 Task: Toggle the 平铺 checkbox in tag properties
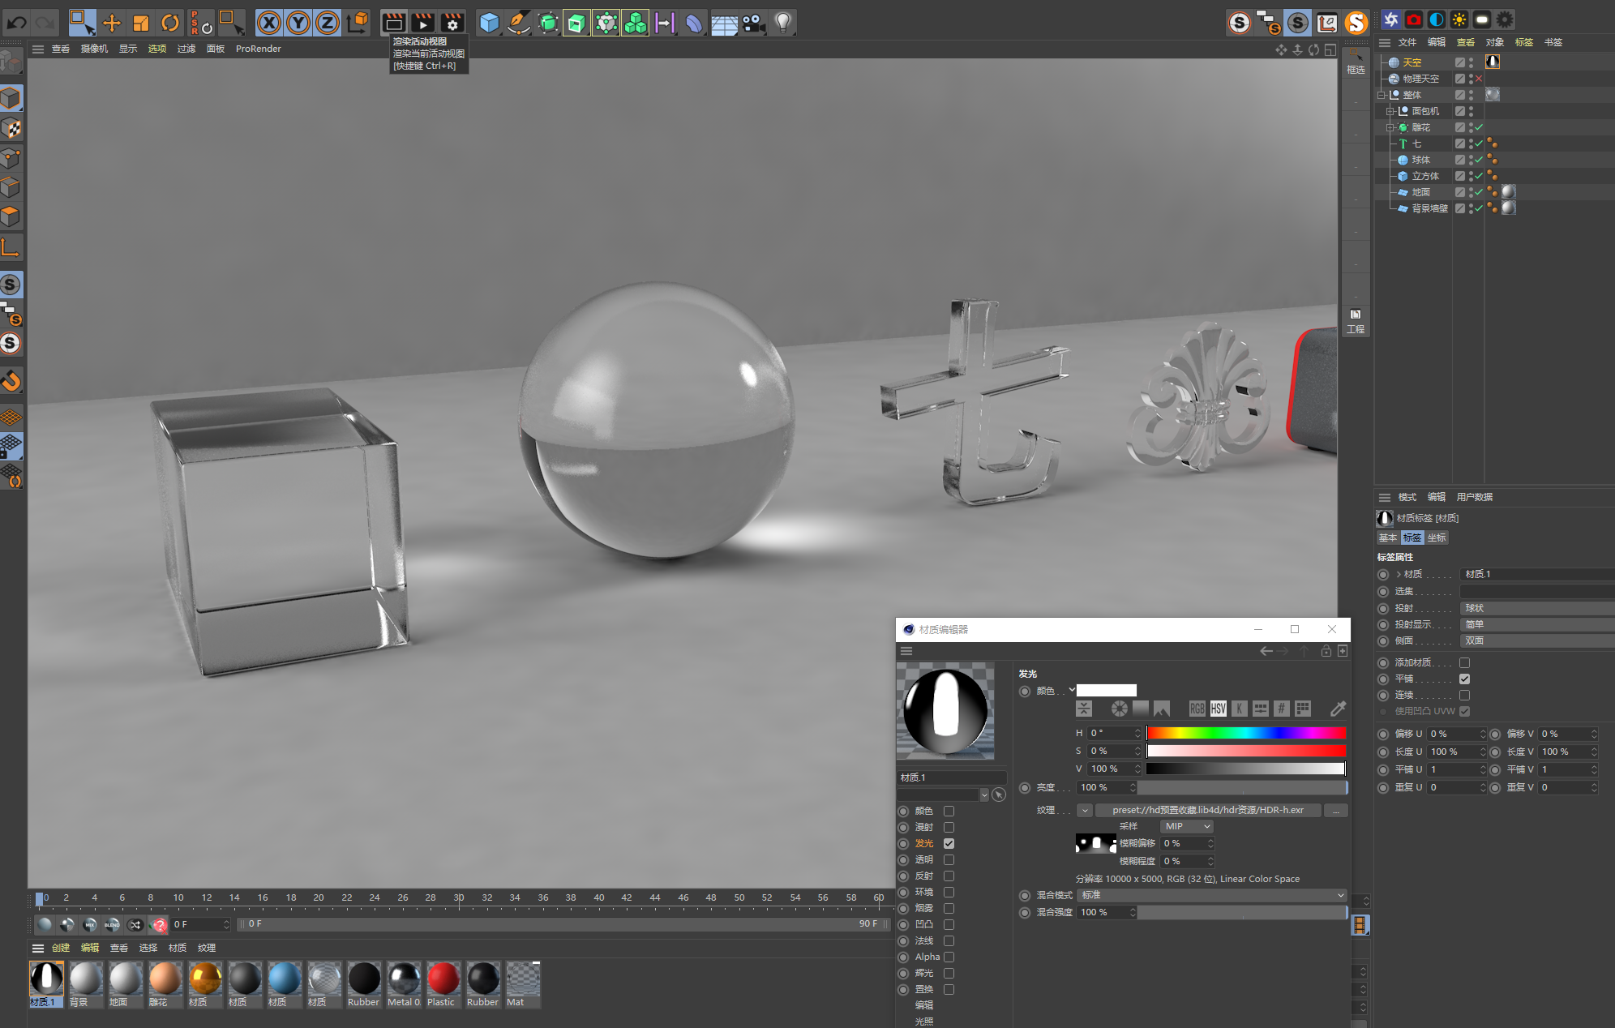(1464, 679)
